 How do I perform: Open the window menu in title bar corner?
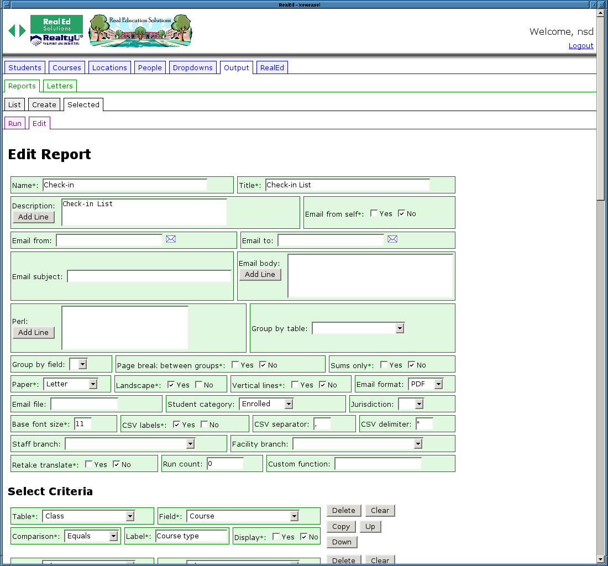click(5, 4)
